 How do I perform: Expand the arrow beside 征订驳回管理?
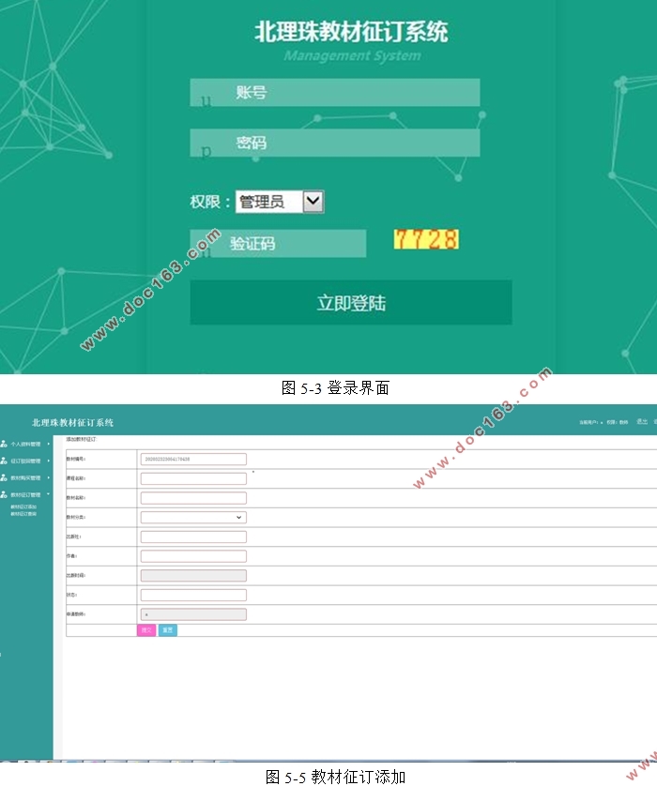[48, 461]
